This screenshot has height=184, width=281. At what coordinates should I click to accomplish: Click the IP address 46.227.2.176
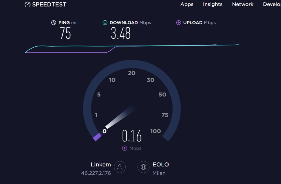click(96, 173)
